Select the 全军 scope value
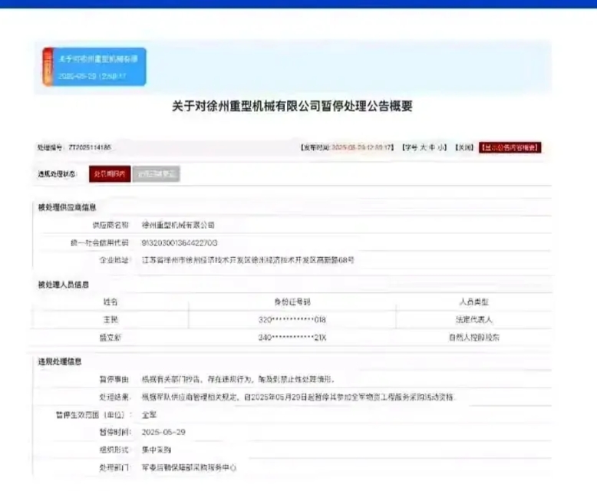597x491 pixels. 149,415
